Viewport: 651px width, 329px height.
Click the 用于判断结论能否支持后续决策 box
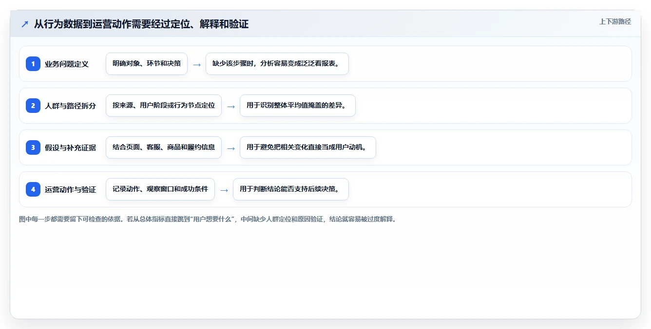click(x=291, y=189)
